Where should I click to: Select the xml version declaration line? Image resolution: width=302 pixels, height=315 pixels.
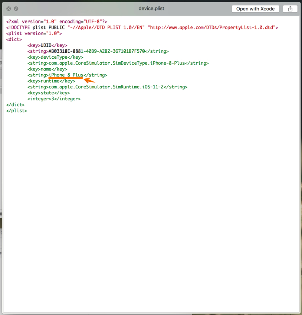(57, 22)
